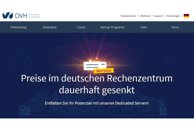Click the yellow Best Value badge

click(x=103, y=70)
